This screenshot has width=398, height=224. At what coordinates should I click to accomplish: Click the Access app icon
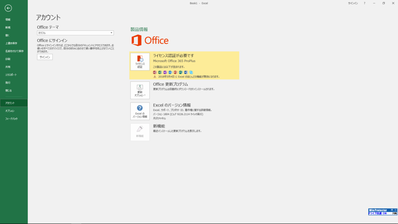click(x=155, y=72)
